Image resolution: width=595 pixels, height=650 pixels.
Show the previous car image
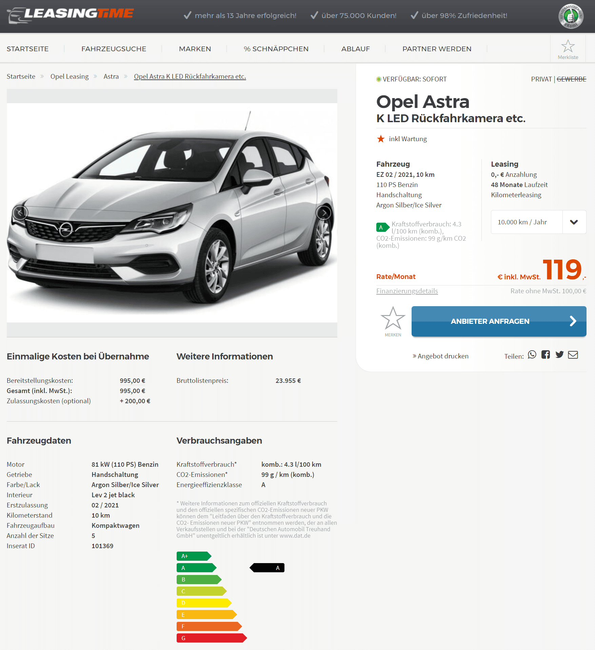(x=20, y=213)
